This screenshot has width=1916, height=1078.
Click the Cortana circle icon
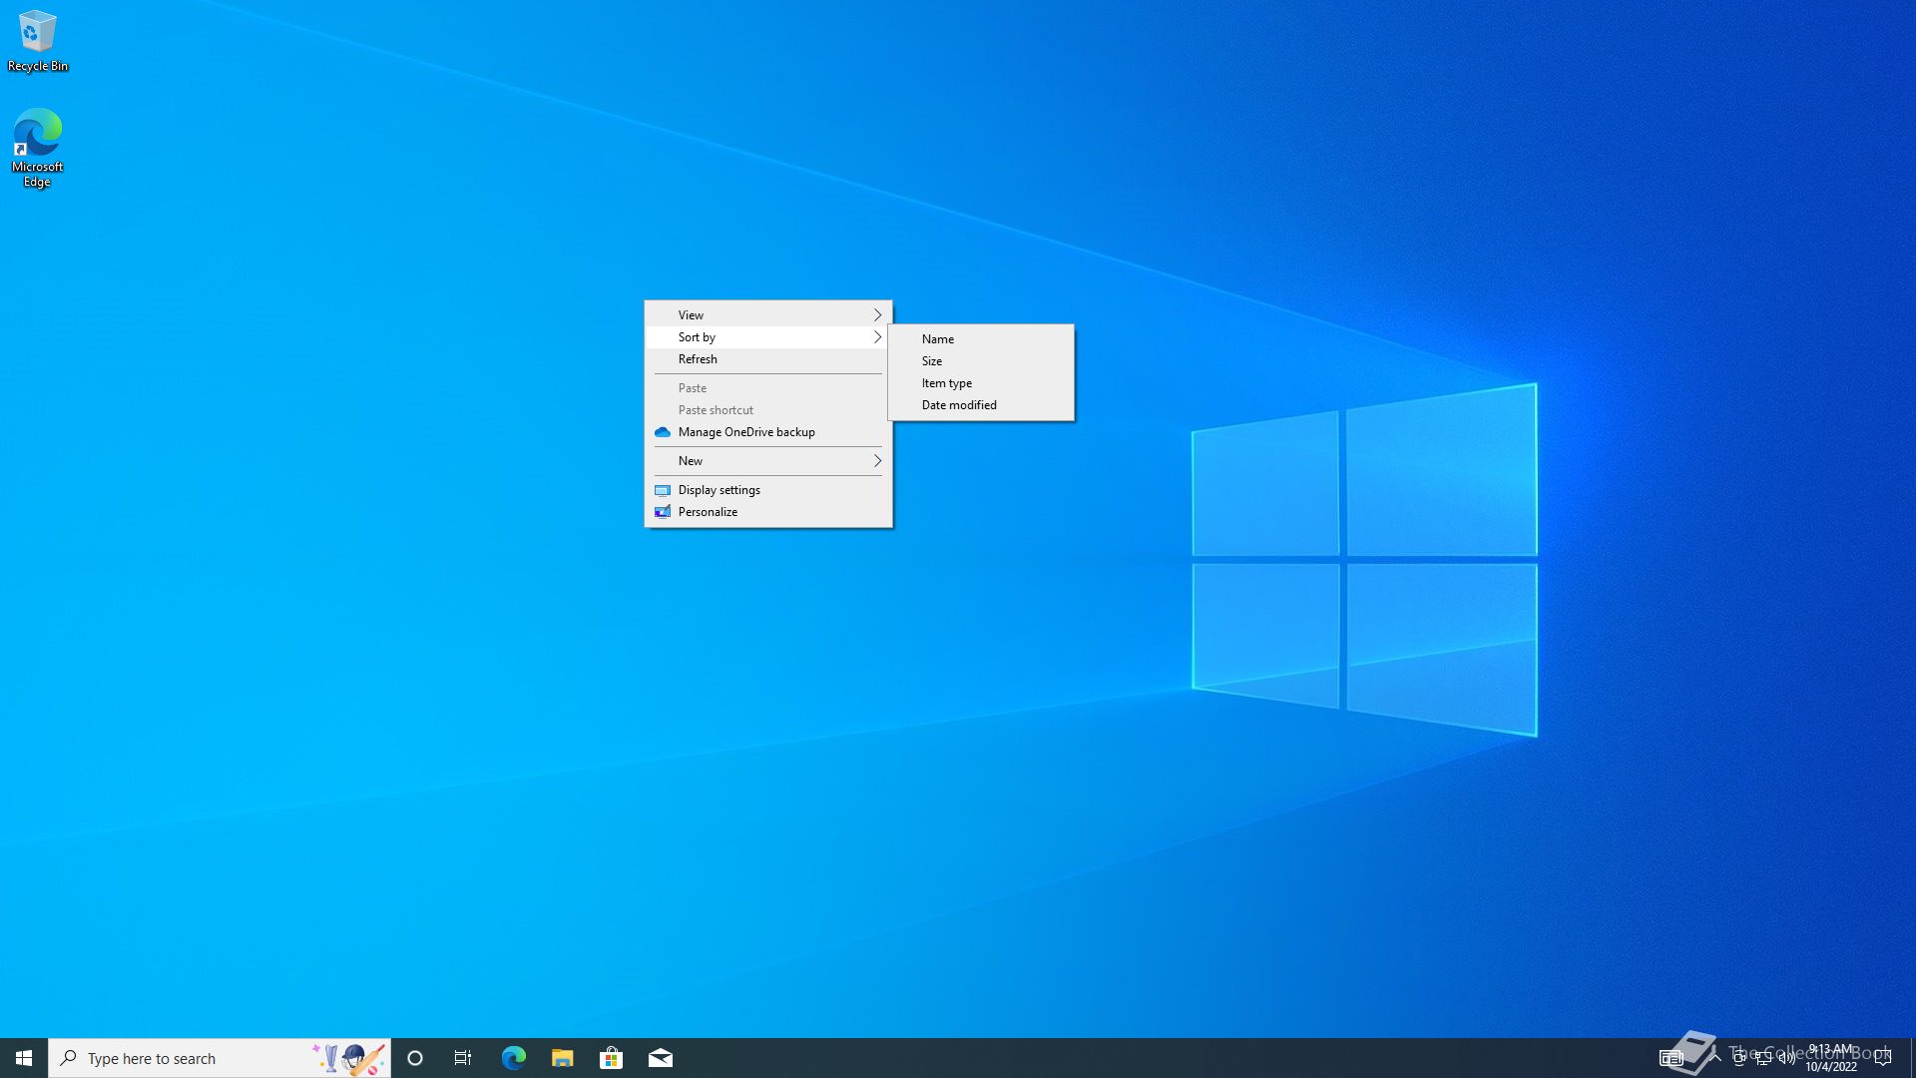click(415, 1058)
